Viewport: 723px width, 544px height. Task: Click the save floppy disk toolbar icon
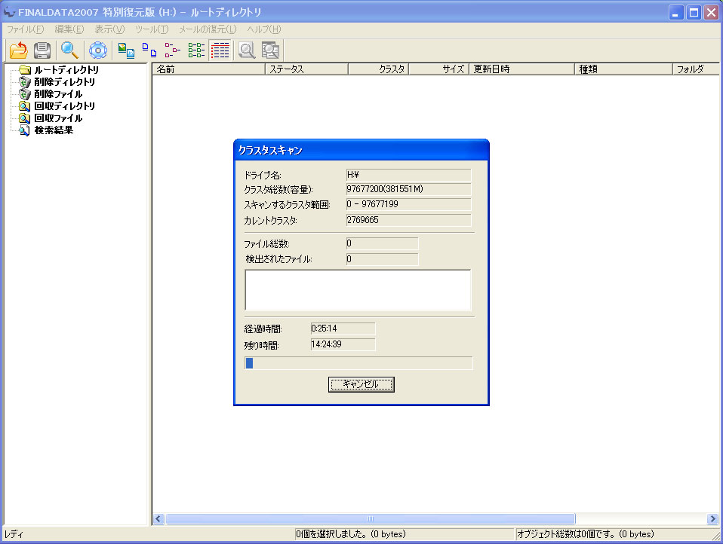click(42, 50)
